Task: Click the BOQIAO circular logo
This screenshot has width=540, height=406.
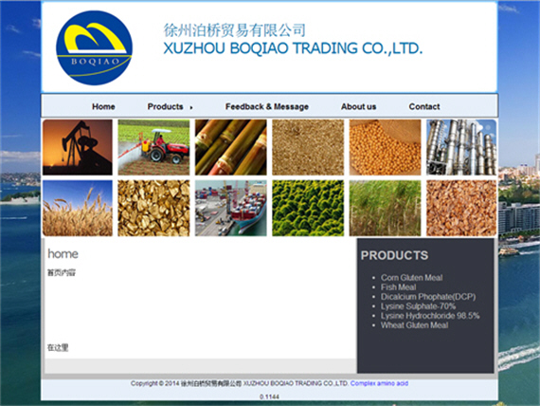Action: pos(94,48)
